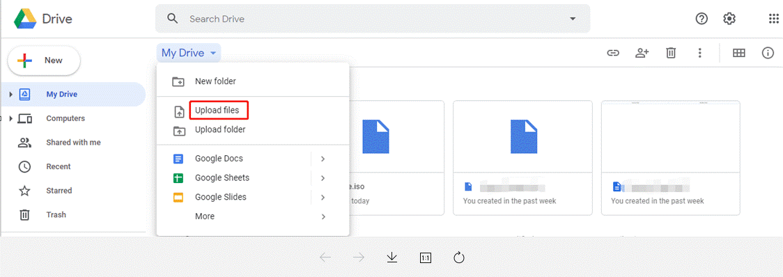Expand Google Slides submenu arrow
This screenshot has height=277, width=783.
323,197
